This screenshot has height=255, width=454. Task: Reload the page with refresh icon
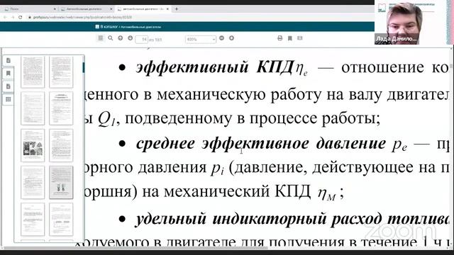(x=21, y=17)
